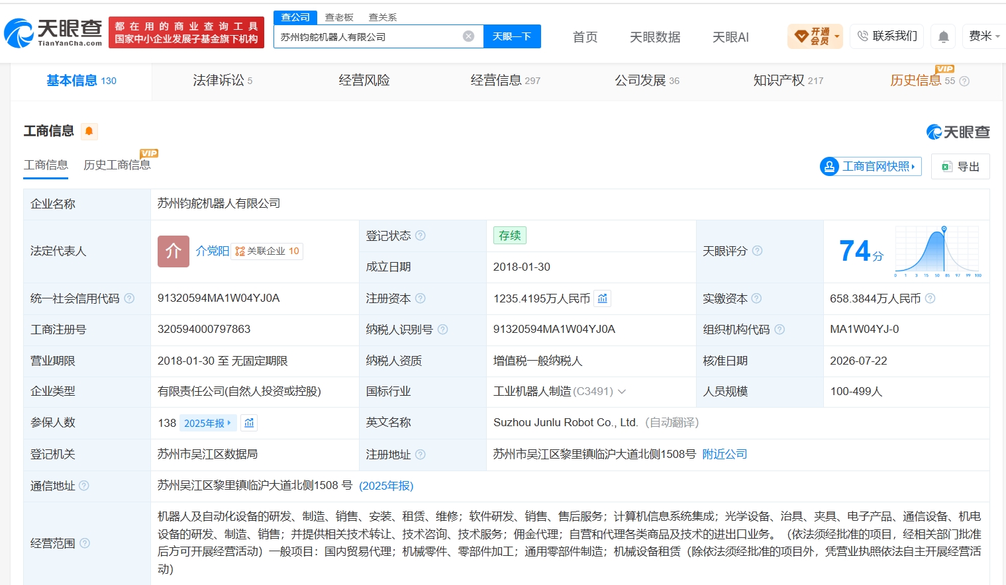Click the English name Suzhou Junlu Robot Co., Ltd.
The height and width of the screenshot is (585, 1006).
click(x=566, y=422)
